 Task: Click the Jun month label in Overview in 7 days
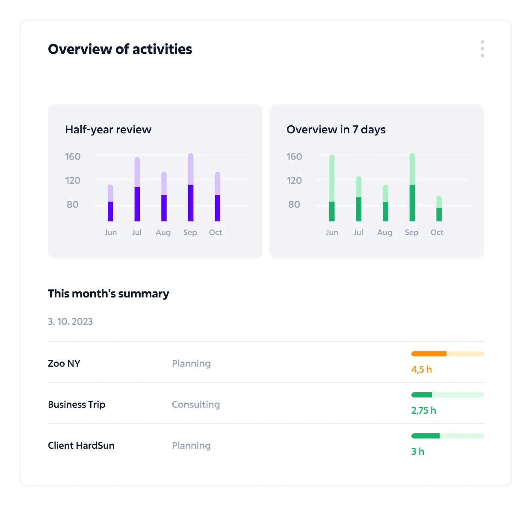pyautogui.click(x=332, y=232)
